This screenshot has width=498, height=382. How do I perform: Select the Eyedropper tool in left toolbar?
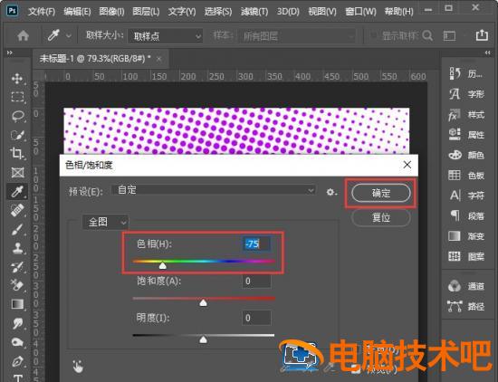(17, 192)
